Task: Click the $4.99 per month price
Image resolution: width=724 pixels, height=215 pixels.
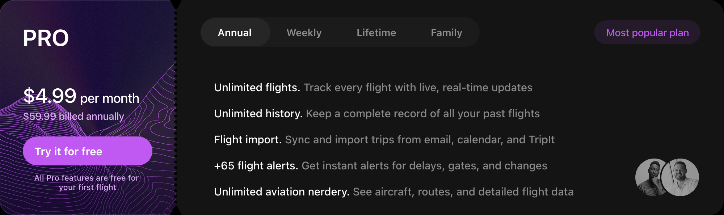Action: pyautogui.click(x=81, y=96)
